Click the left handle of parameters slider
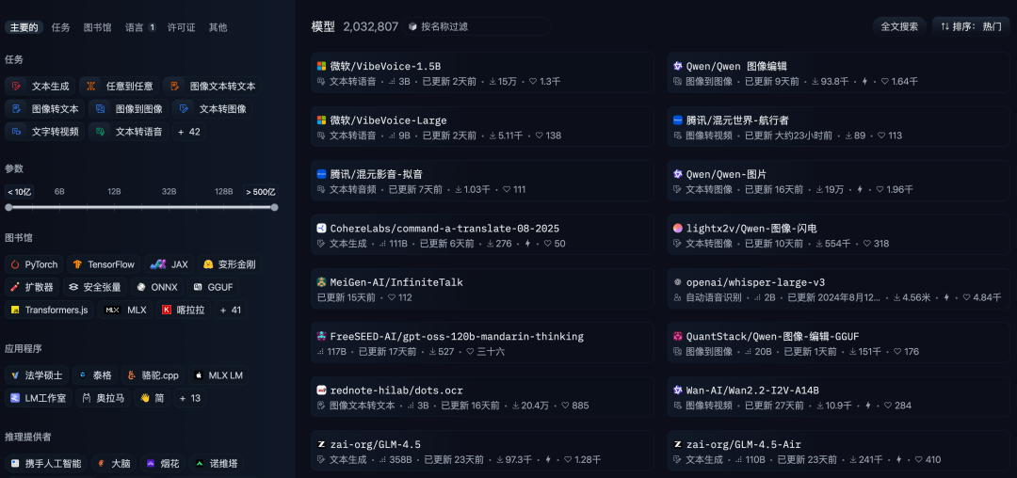 pos(8,207)
